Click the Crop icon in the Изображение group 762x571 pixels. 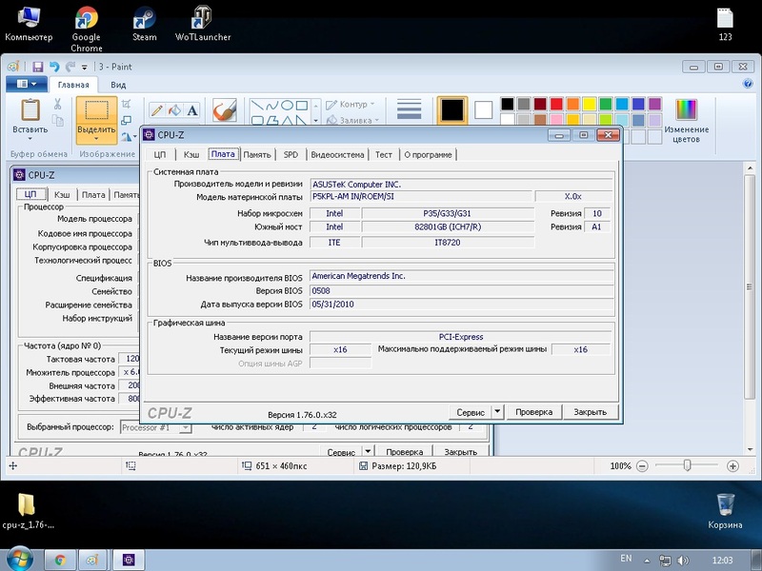tap(127, 104)
